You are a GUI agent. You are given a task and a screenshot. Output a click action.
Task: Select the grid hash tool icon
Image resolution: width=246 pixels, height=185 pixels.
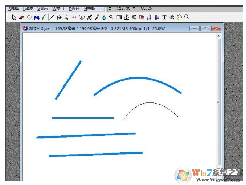pyautogui.click(x=157, y=17)
